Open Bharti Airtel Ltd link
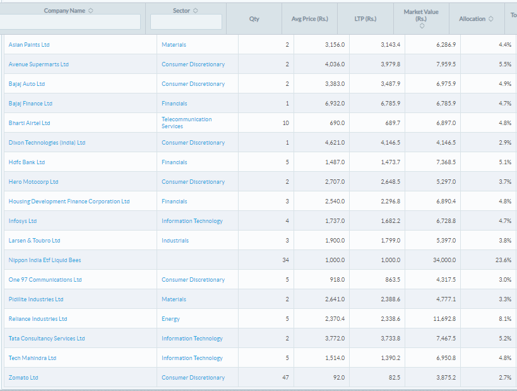The image size is (517, 391). click(x=29, y=123)
